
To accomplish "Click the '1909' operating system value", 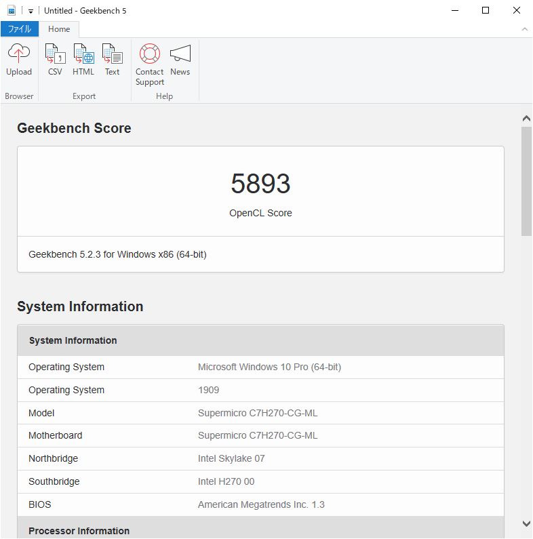I will tap(208, 390).
